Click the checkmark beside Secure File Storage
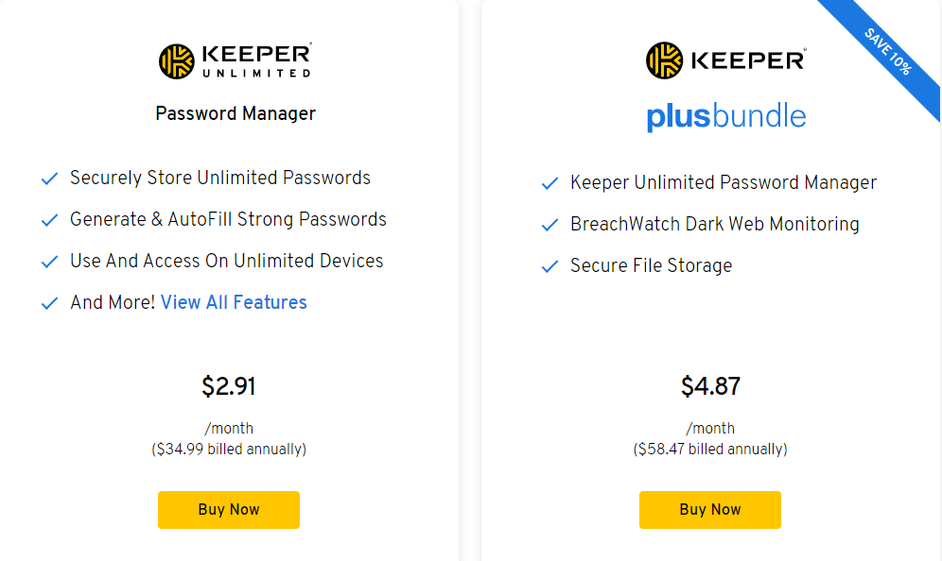This screenshot has width=942, height=561. coord(549,266)
